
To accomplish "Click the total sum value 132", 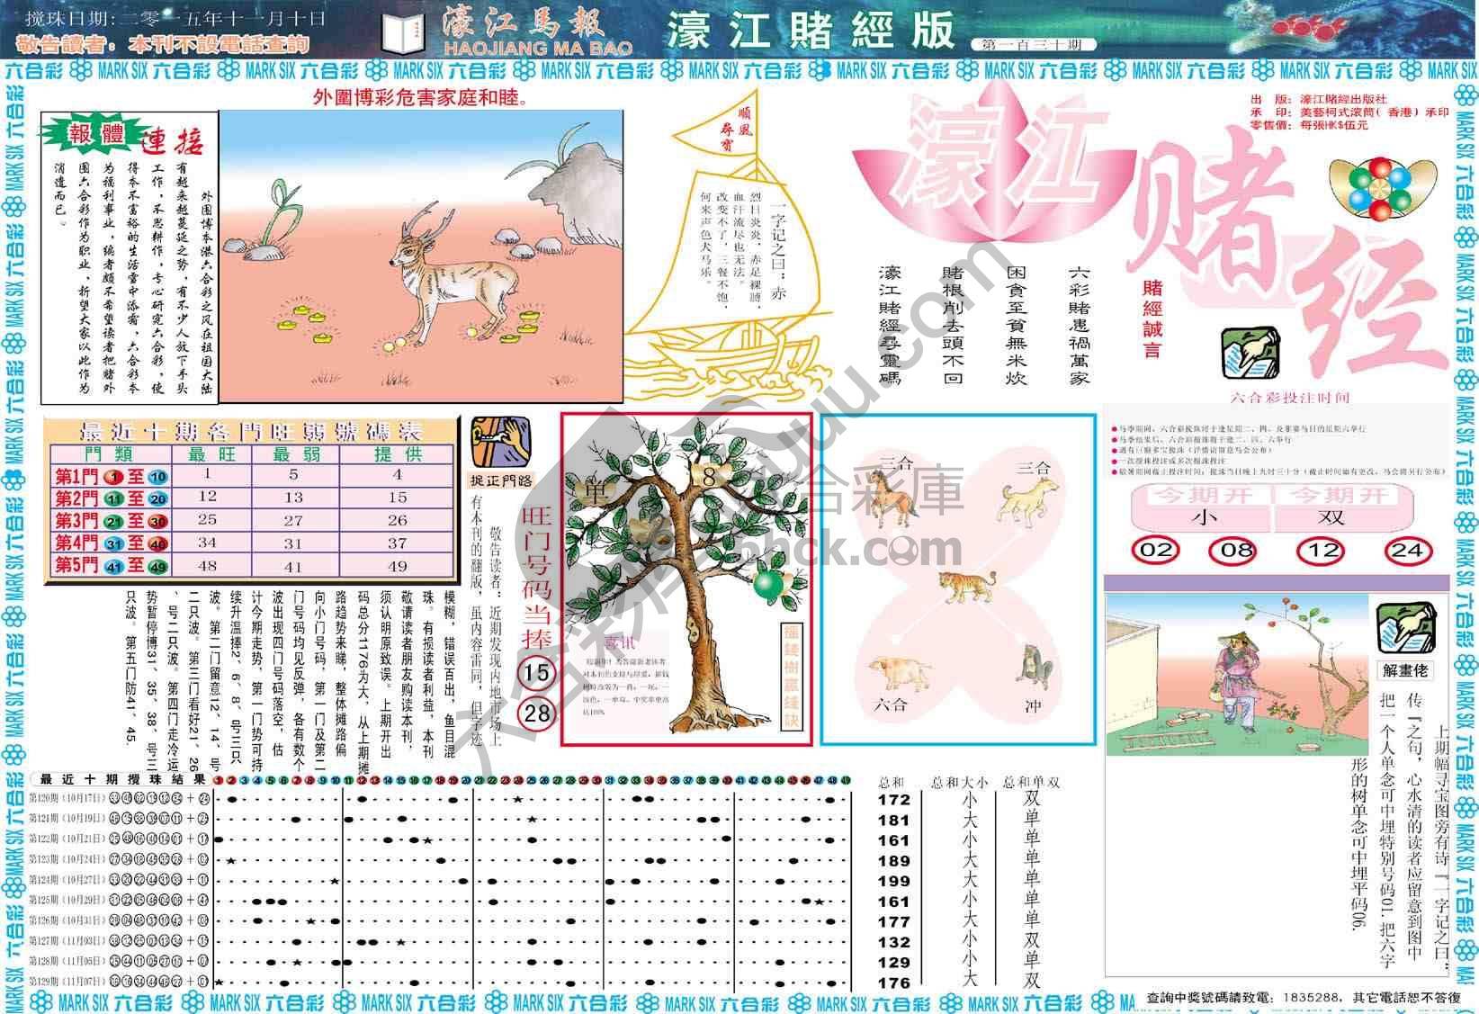I will [894, 941].
